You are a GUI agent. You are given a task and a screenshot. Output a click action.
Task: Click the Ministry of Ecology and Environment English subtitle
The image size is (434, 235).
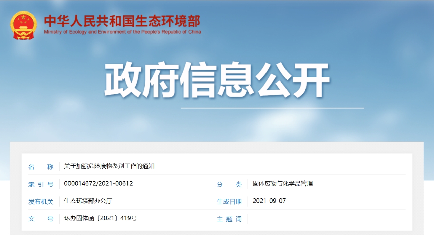tap(122, 32)
